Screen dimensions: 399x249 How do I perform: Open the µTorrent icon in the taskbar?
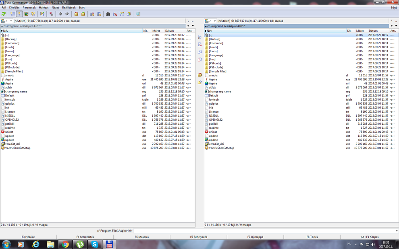[x=80, y=244]
